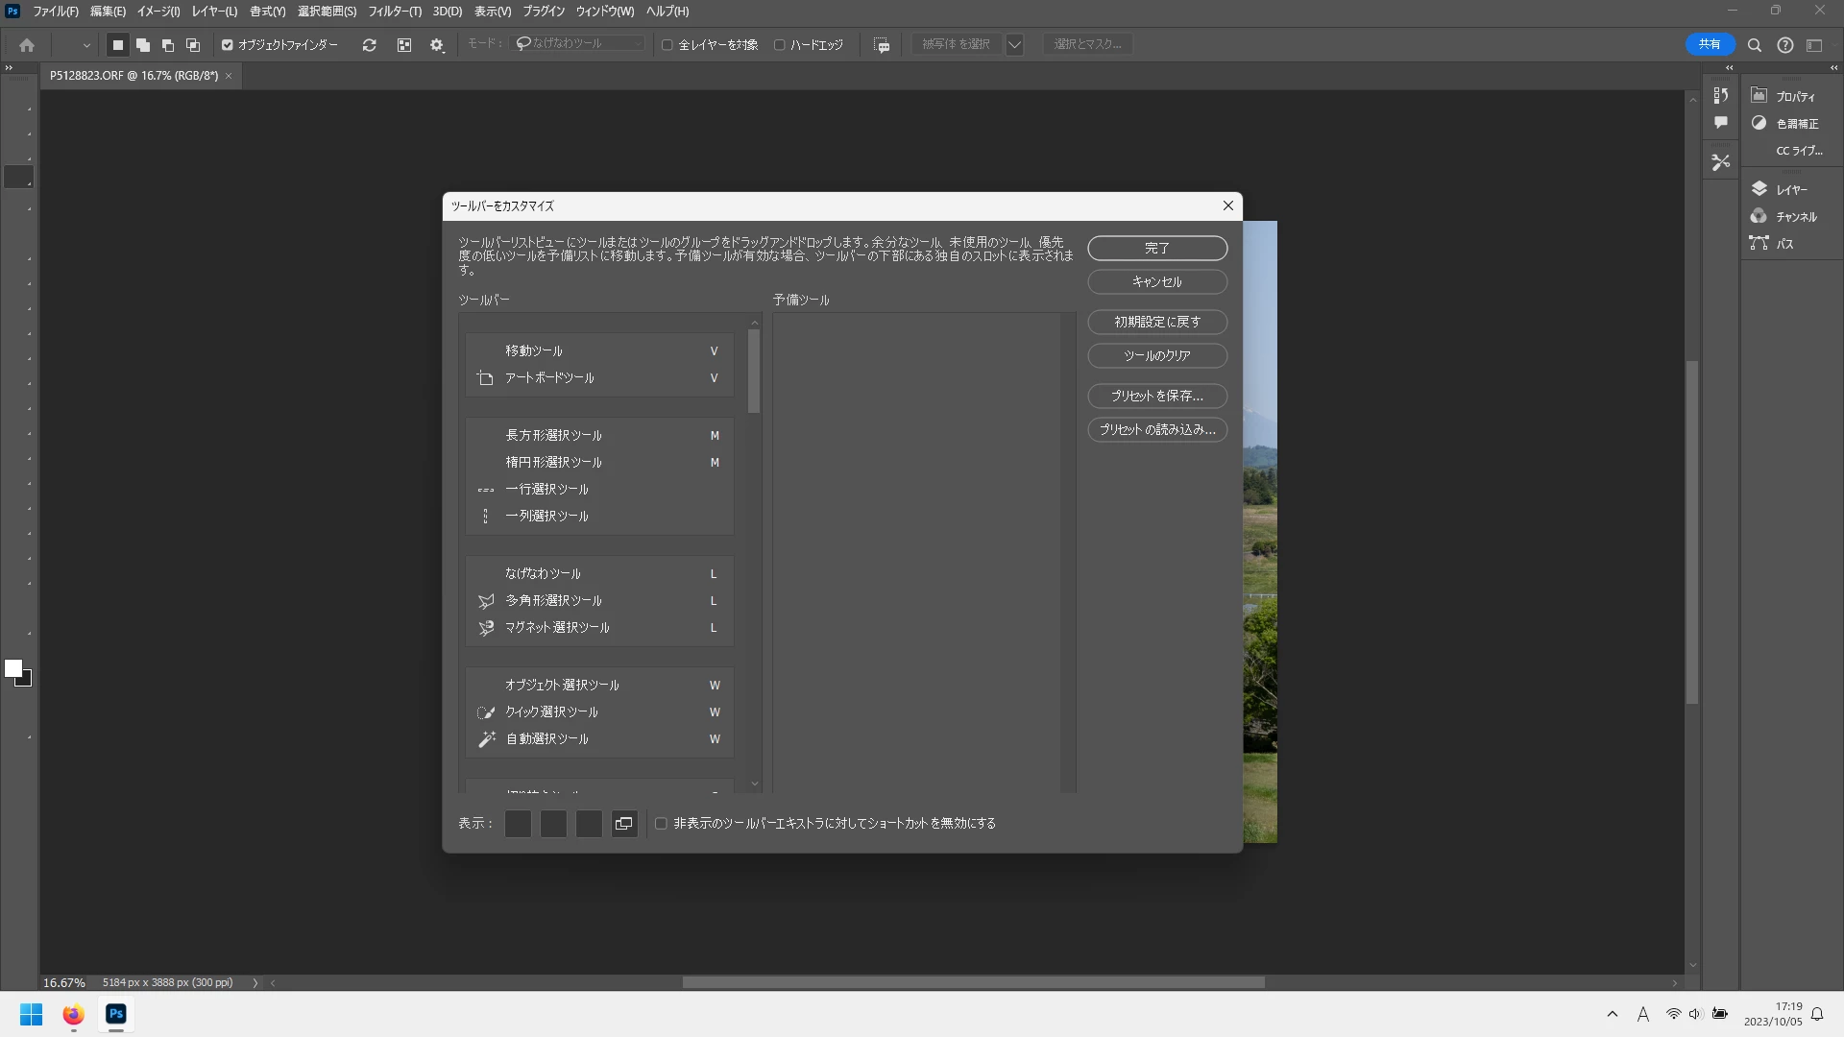The height and width of the screenshot is (1037, 1844).
Task: Check 非表示のツールバーエキストラ shortcut disable option
Action: 661,823
